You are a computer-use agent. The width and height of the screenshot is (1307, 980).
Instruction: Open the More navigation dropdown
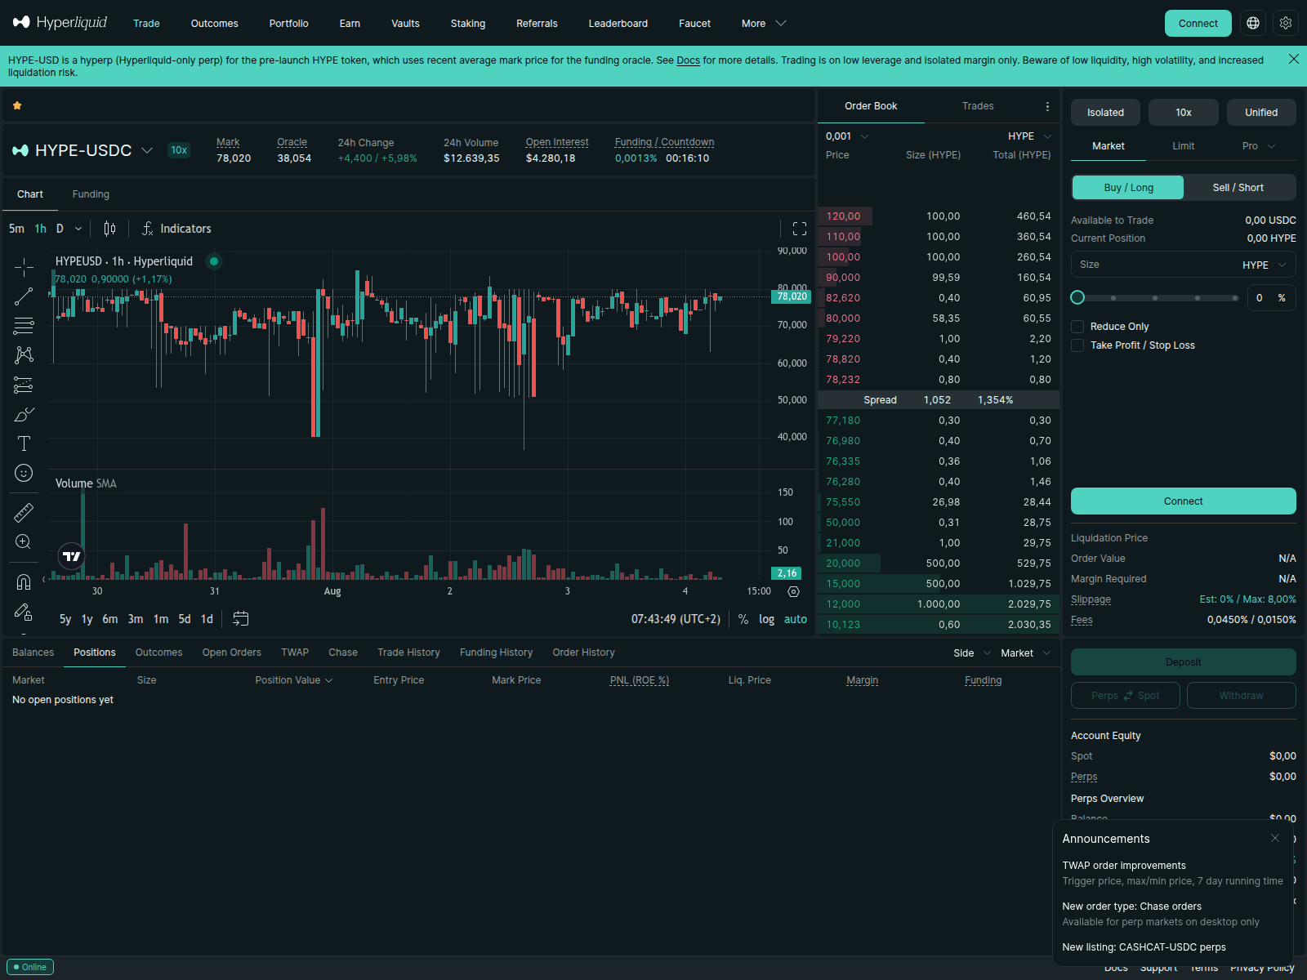pyautogui.click(x=764, y=24)
